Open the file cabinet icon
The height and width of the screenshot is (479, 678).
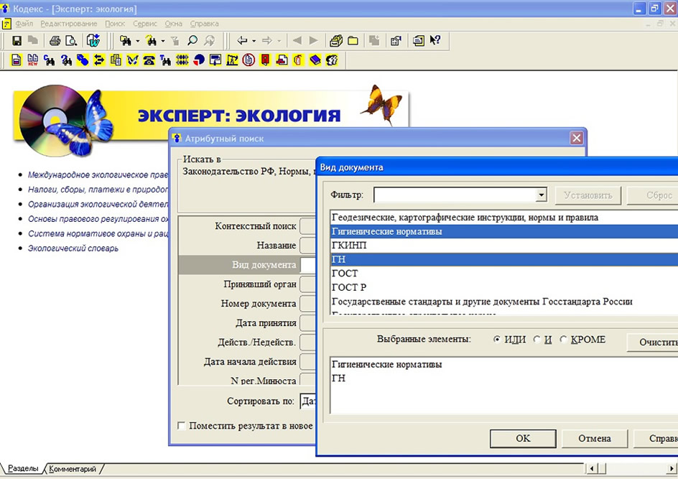point(336,41)
